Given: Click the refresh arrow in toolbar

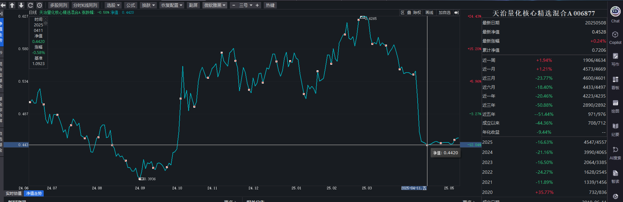Looking at the screenshot, I should click(x=30, y=5).
